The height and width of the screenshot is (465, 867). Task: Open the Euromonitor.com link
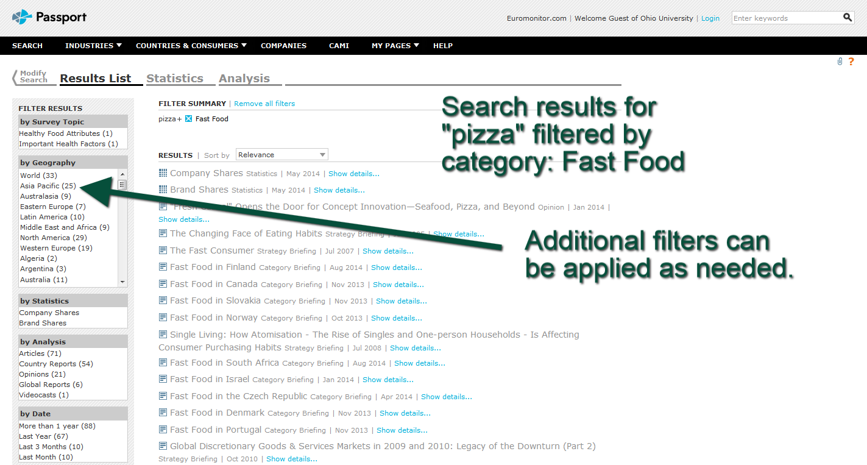pyautogui.click(x=537, y=18)
